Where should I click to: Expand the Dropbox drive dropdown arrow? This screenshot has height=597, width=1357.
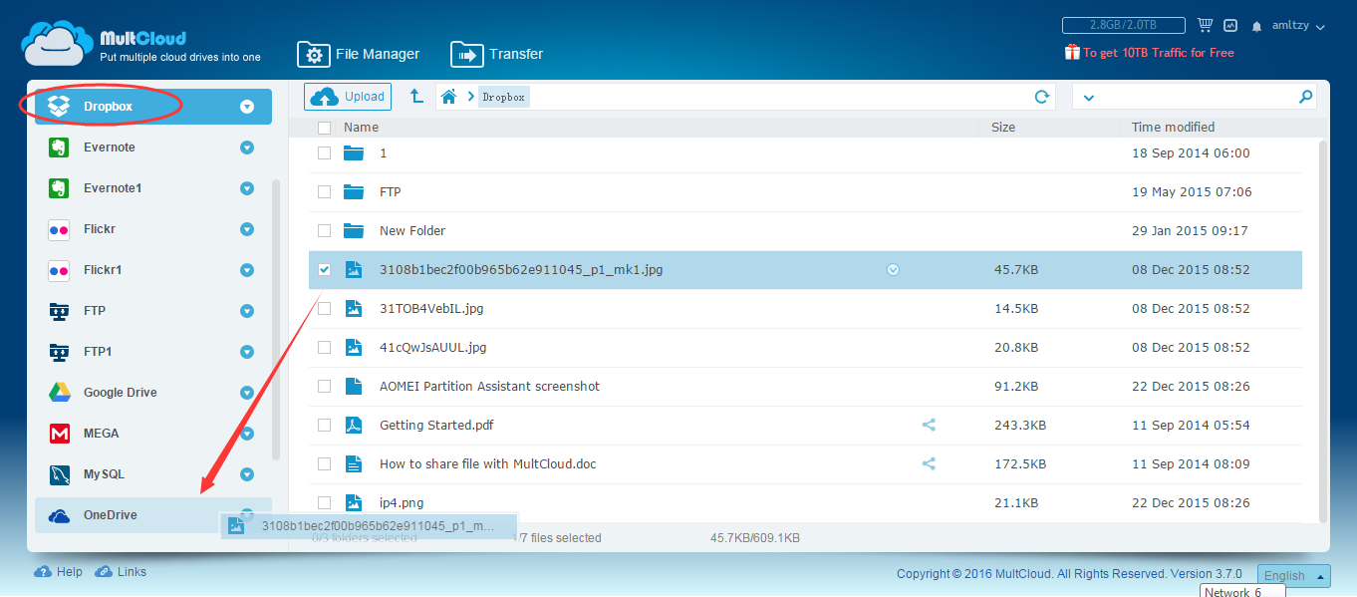247,107
